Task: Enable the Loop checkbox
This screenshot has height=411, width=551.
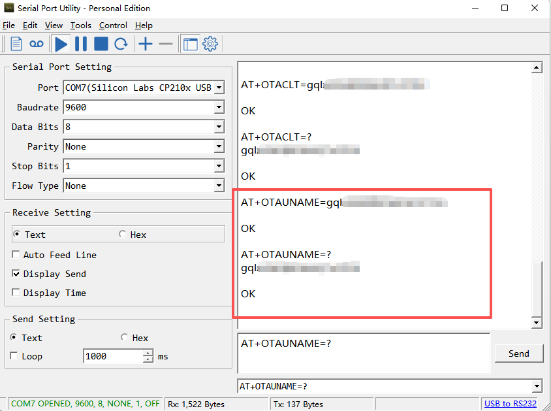Action: click(26, 356)
